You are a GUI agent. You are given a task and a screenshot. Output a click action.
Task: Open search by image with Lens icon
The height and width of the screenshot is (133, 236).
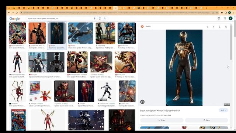click(100, 18)
